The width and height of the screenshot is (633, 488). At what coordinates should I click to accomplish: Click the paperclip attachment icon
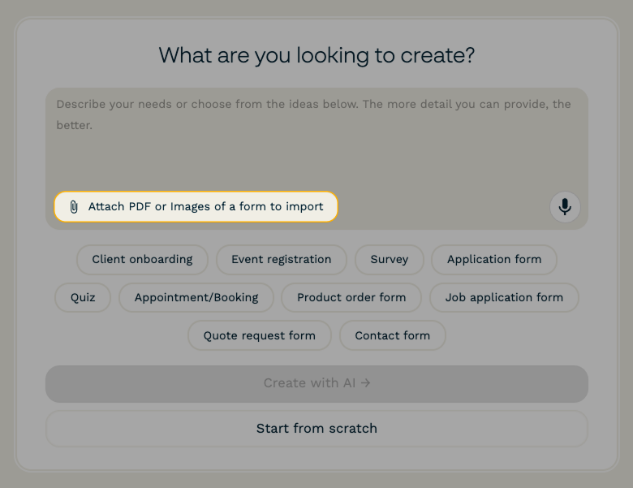pyautogui.click(x=74, y=207)
